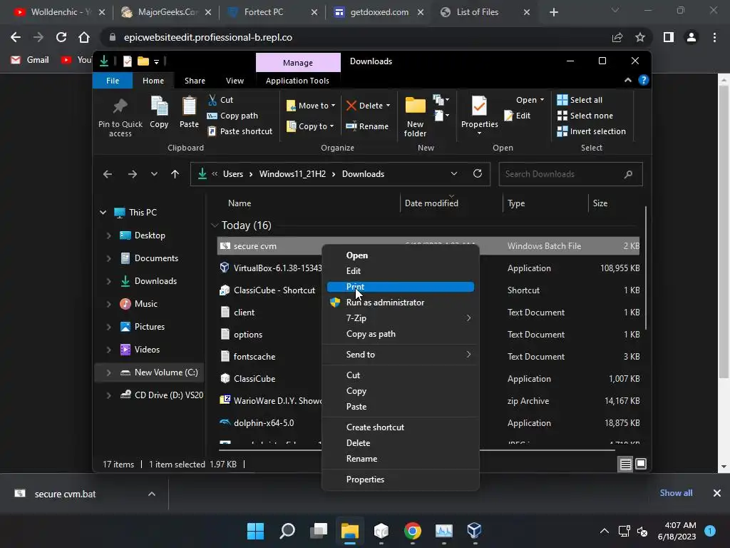Open Copy to dropdown

(x=310, y=126)
